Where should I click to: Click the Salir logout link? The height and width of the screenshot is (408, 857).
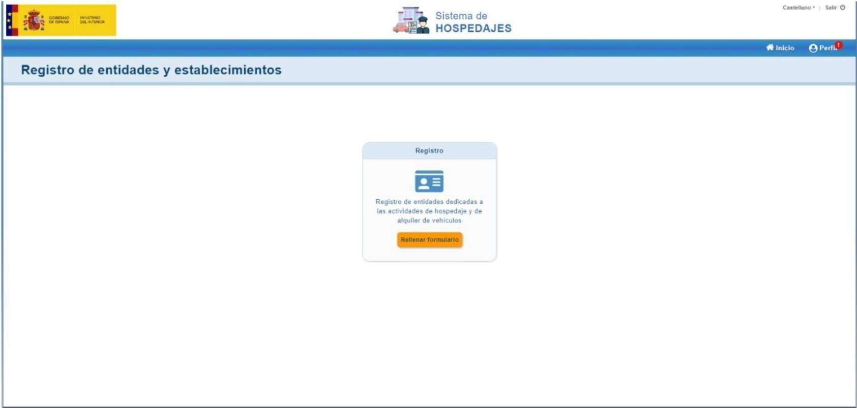click(831, 8)
